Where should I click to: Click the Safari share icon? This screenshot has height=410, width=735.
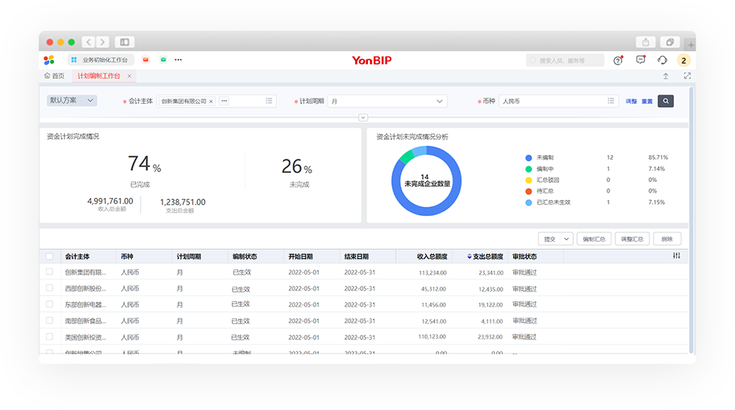point(646,42)
